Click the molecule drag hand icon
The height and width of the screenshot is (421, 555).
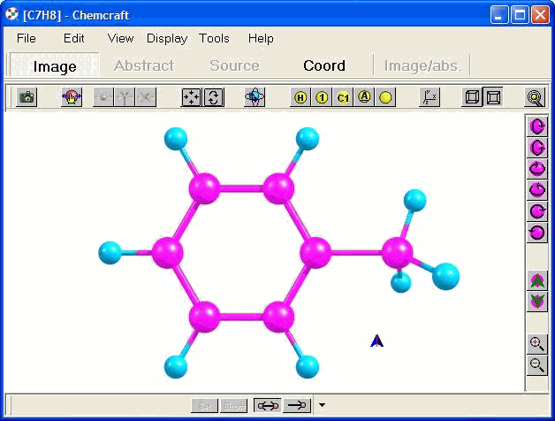point(72,97)
